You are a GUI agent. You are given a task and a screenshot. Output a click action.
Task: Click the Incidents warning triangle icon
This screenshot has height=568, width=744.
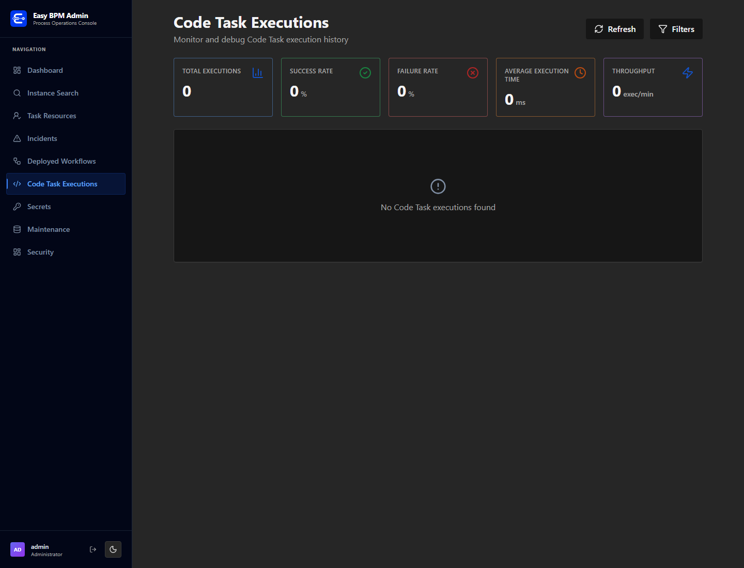(17, 138)
